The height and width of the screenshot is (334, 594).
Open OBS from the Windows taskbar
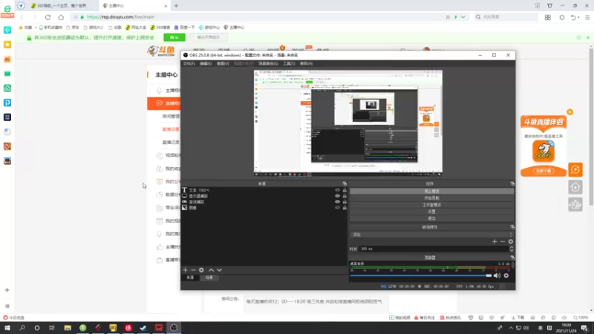pyautogui.click(x=174, y=328)
